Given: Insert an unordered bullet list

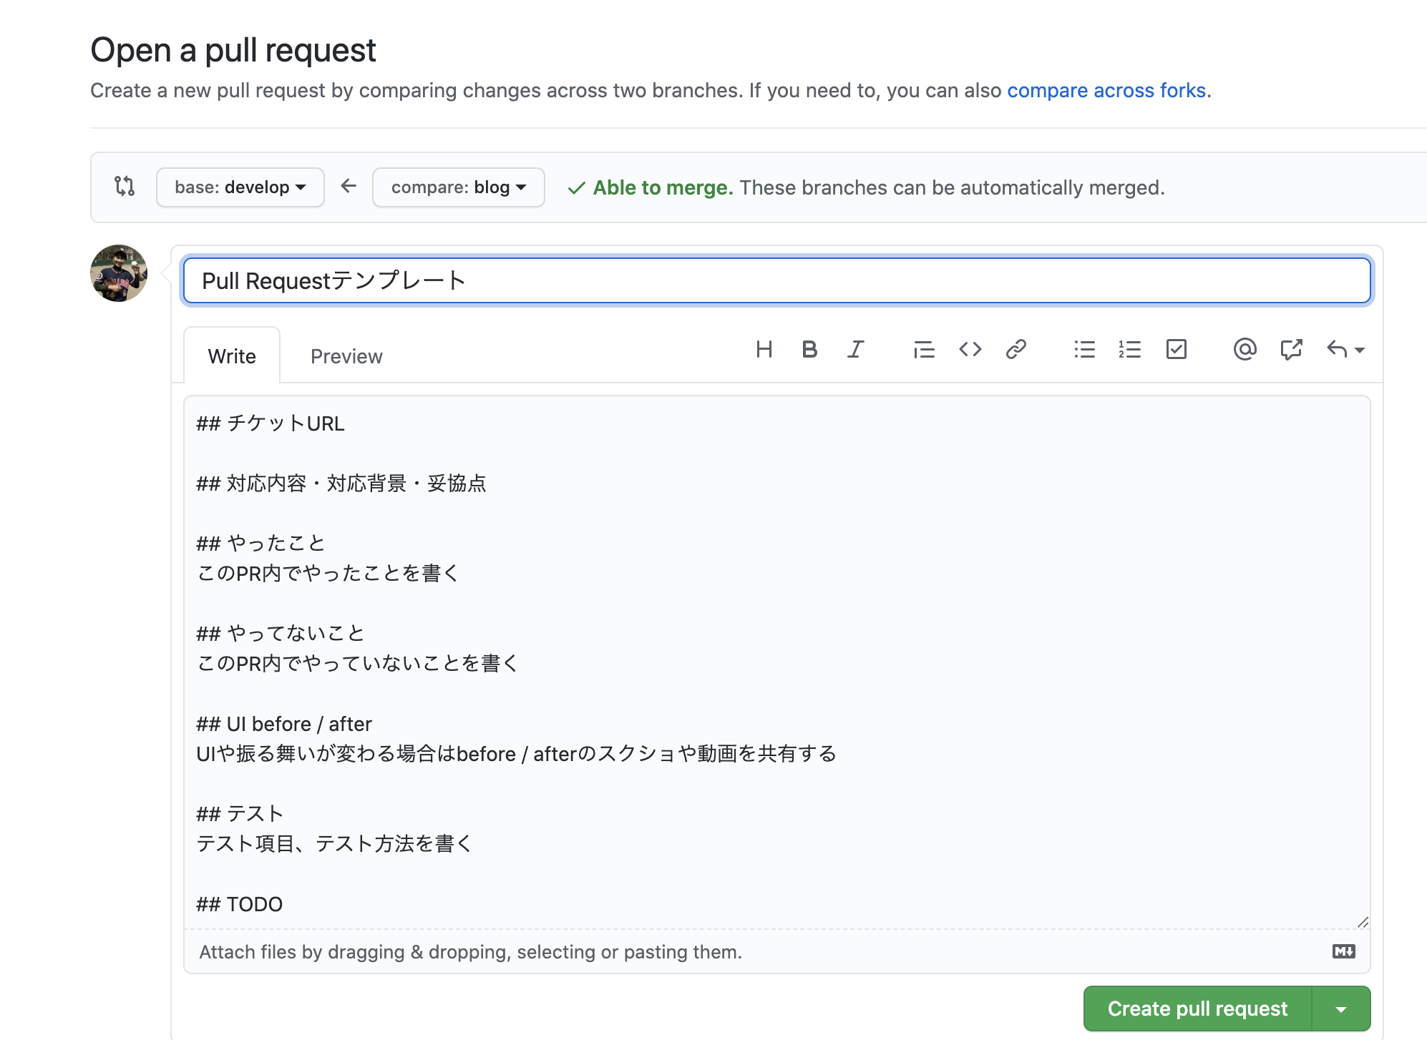Looking at the screenshot, I should [x=1084, y=350].
